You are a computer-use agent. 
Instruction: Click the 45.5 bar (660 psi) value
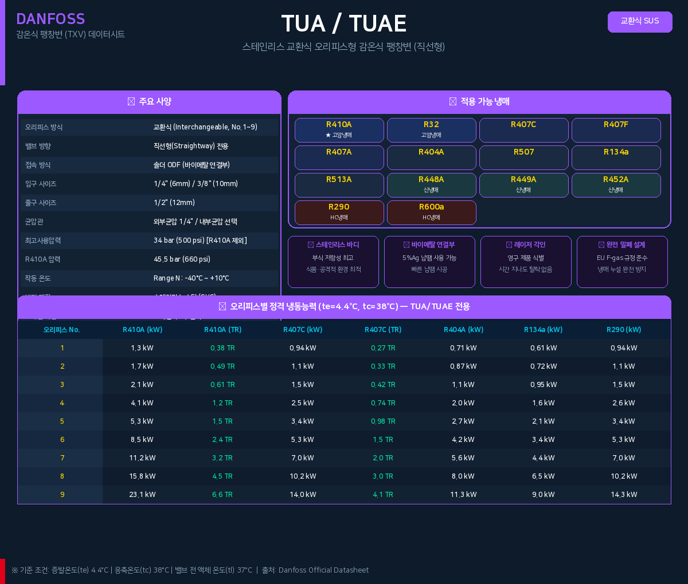182,259
